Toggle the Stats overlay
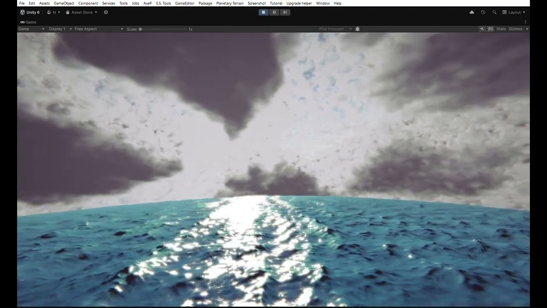This screenshot has height=308, width=547. click(x=501, y=29)
